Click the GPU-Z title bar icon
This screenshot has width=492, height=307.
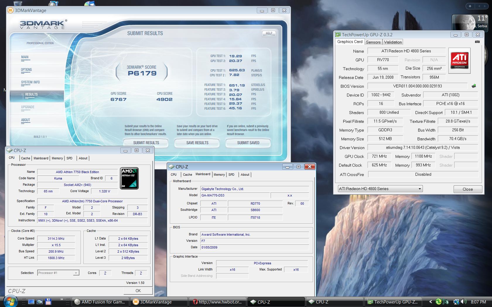(338, 35)
